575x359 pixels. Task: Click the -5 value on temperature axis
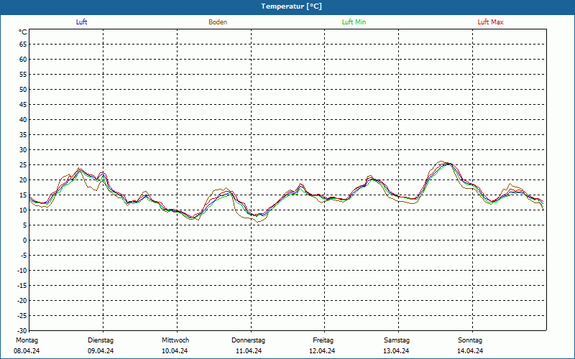24,256
